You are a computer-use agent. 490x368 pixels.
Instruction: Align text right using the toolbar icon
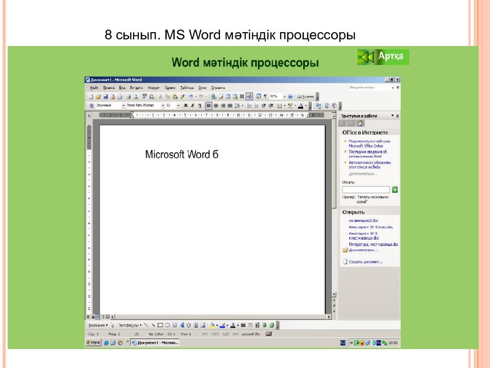pyautogui.click(x=223, y=106)
